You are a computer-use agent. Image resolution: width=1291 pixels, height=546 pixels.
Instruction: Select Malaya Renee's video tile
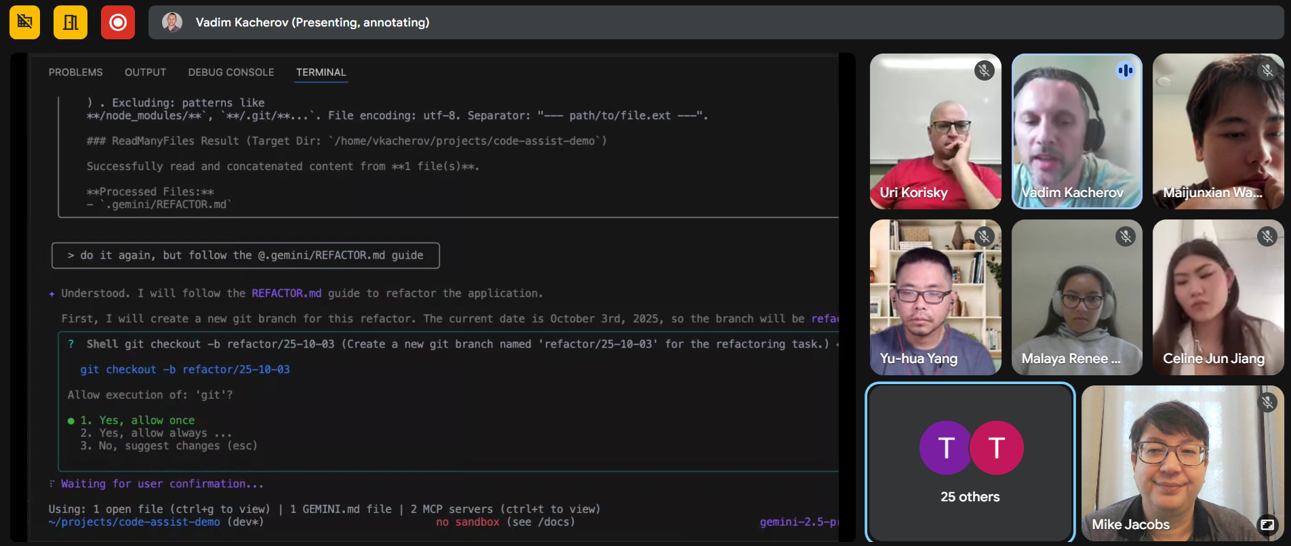click(x=1077, y=297)
